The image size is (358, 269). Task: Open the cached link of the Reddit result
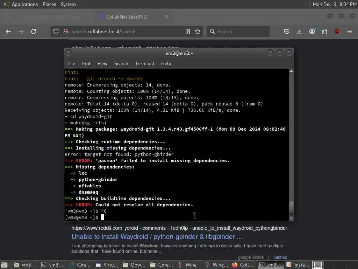coord(280,257)
